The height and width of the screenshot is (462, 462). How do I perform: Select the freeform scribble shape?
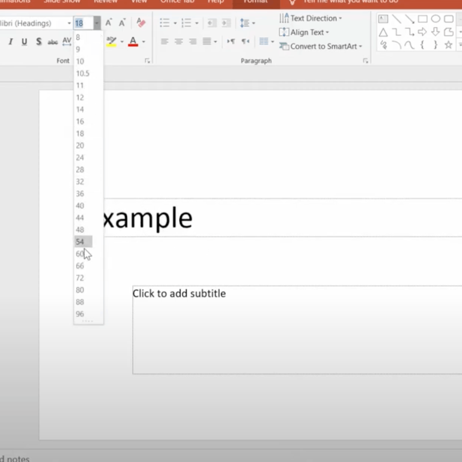pyautogui.click(x=383, y=45)
